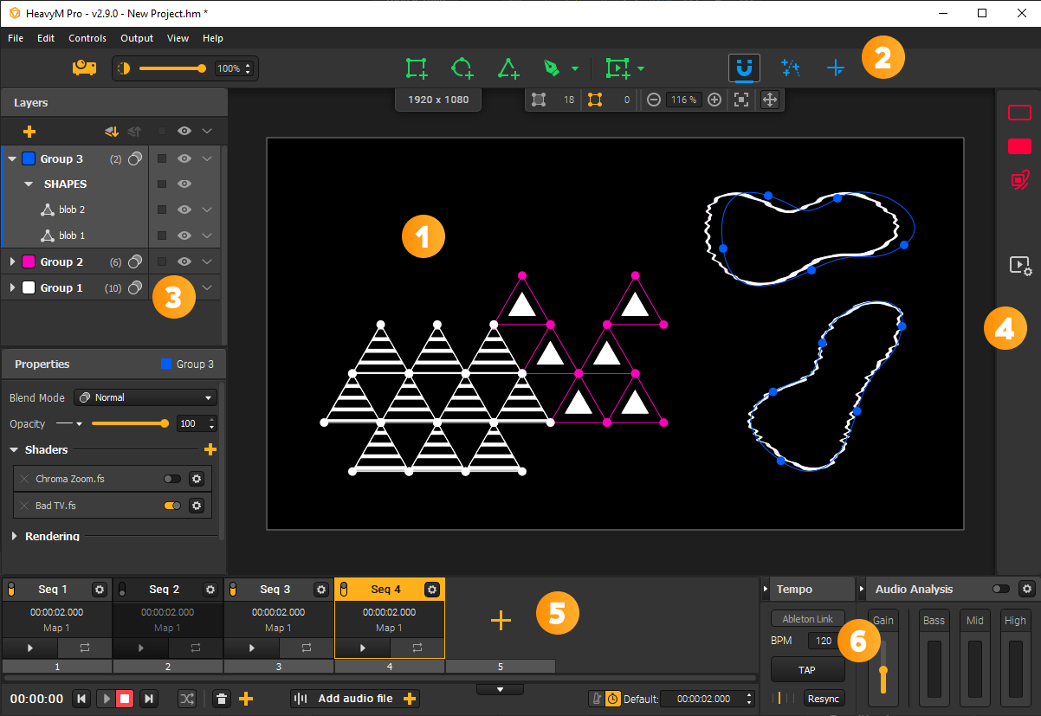Hide the blob 2 layer

pos(184,210)
